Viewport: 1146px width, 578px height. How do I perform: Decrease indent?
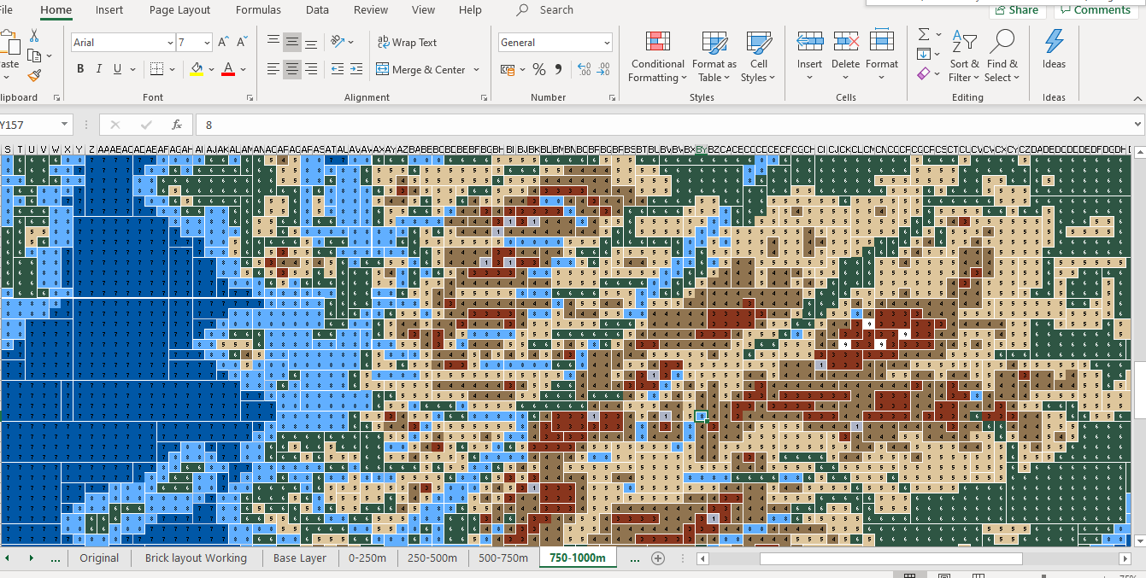point(336,69)
